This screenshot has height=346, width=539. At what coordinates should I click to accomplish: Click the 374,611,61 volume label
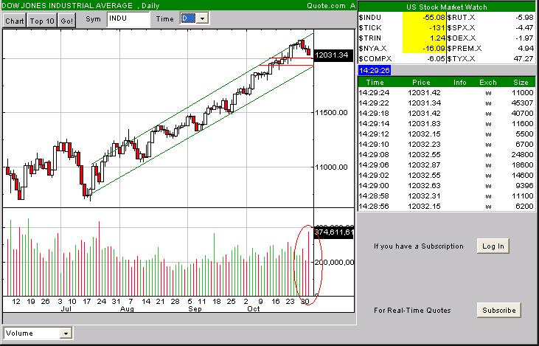(333, 232)
